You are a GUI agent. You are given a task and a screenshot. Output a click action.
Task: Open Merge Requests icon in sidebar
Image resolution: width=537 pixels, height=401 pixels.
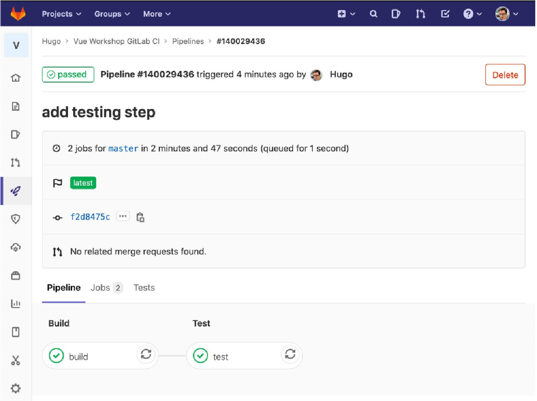point(15,162)
